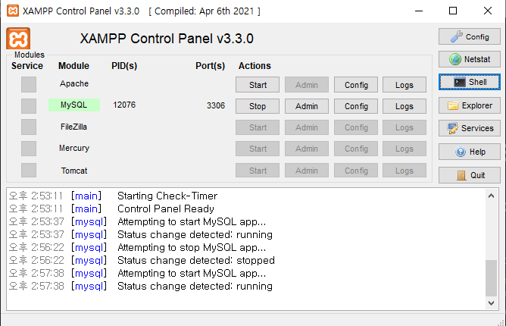The image size is (506, 326).
Task: Open the Config button with wrench icon
Action: 469,36
